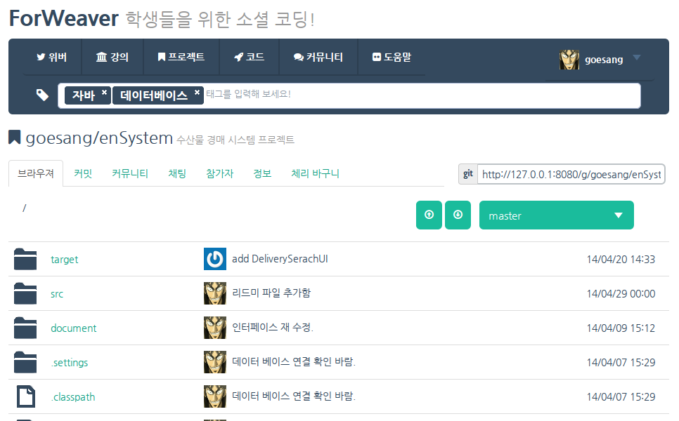
Task: Click commit message 'add DeliverySerachUI'
Action: click(280, 259)
